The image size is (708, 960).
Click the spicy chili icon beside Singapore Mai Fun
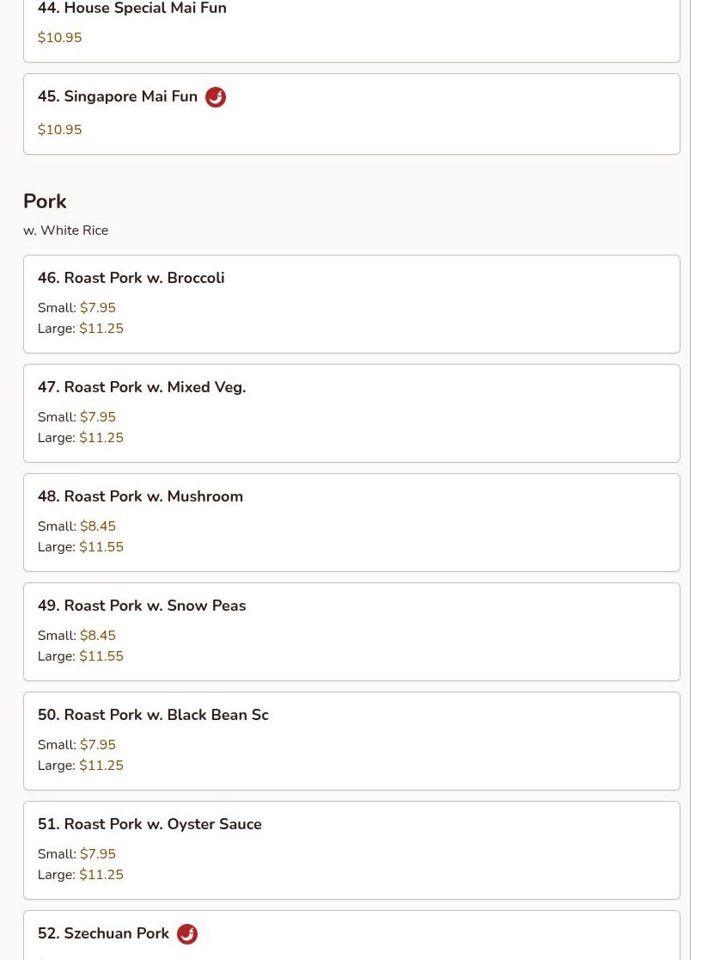pyautogui.click(x=216, y=97)
